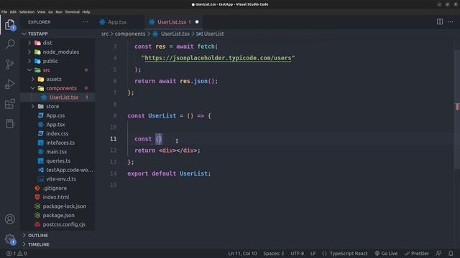460x258 pixels.
Task: Click the UserList symbol breadcrumb
Action: click(210, 34)
